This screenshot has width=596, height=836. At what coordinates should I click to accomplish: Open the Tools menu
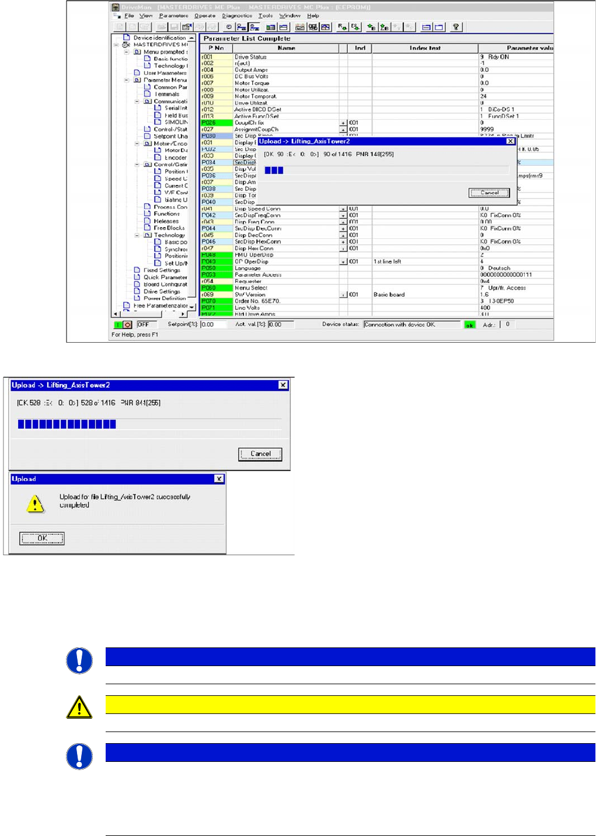(266, 16)
